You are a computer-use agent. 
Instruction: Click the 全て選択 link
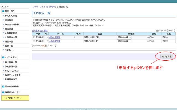tap(36, 31)
